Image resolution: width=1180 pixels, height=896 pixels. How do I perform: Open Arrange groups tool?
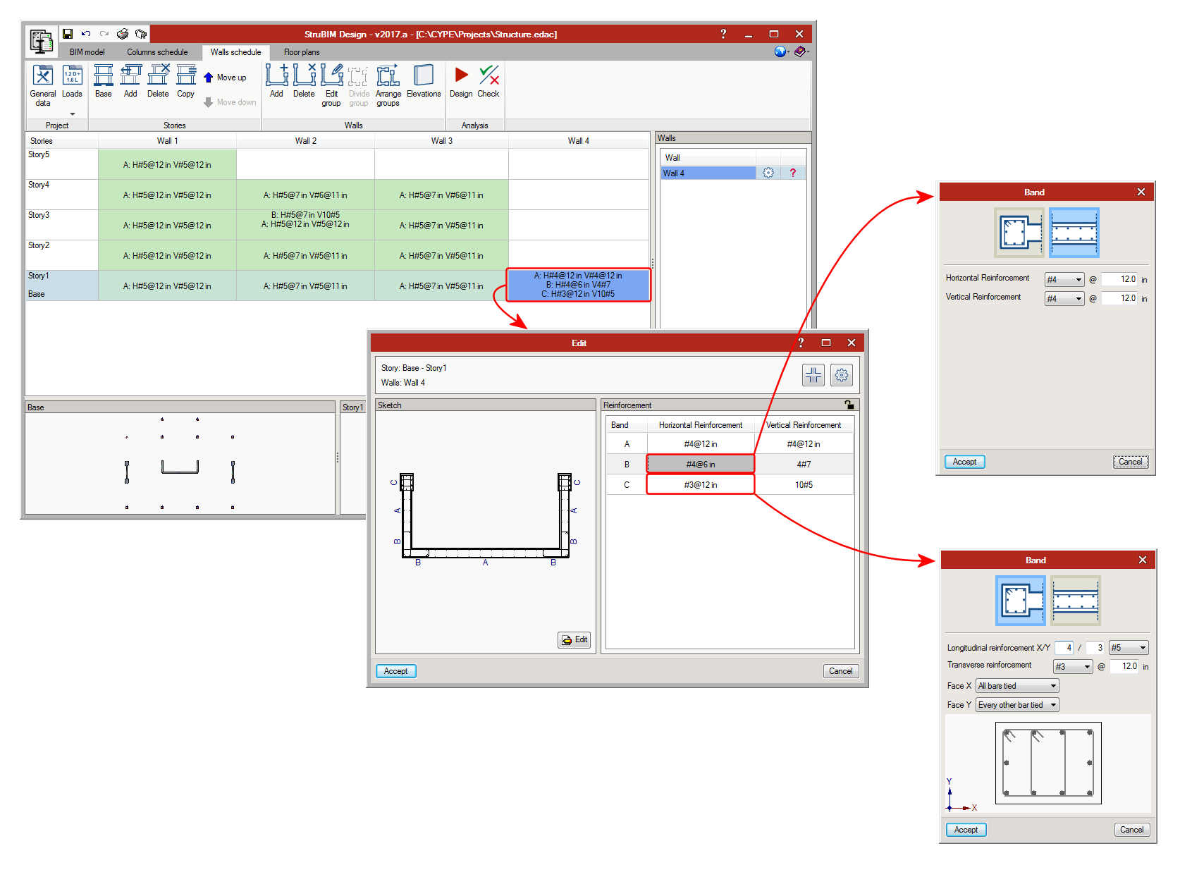[x=388, y=85]
